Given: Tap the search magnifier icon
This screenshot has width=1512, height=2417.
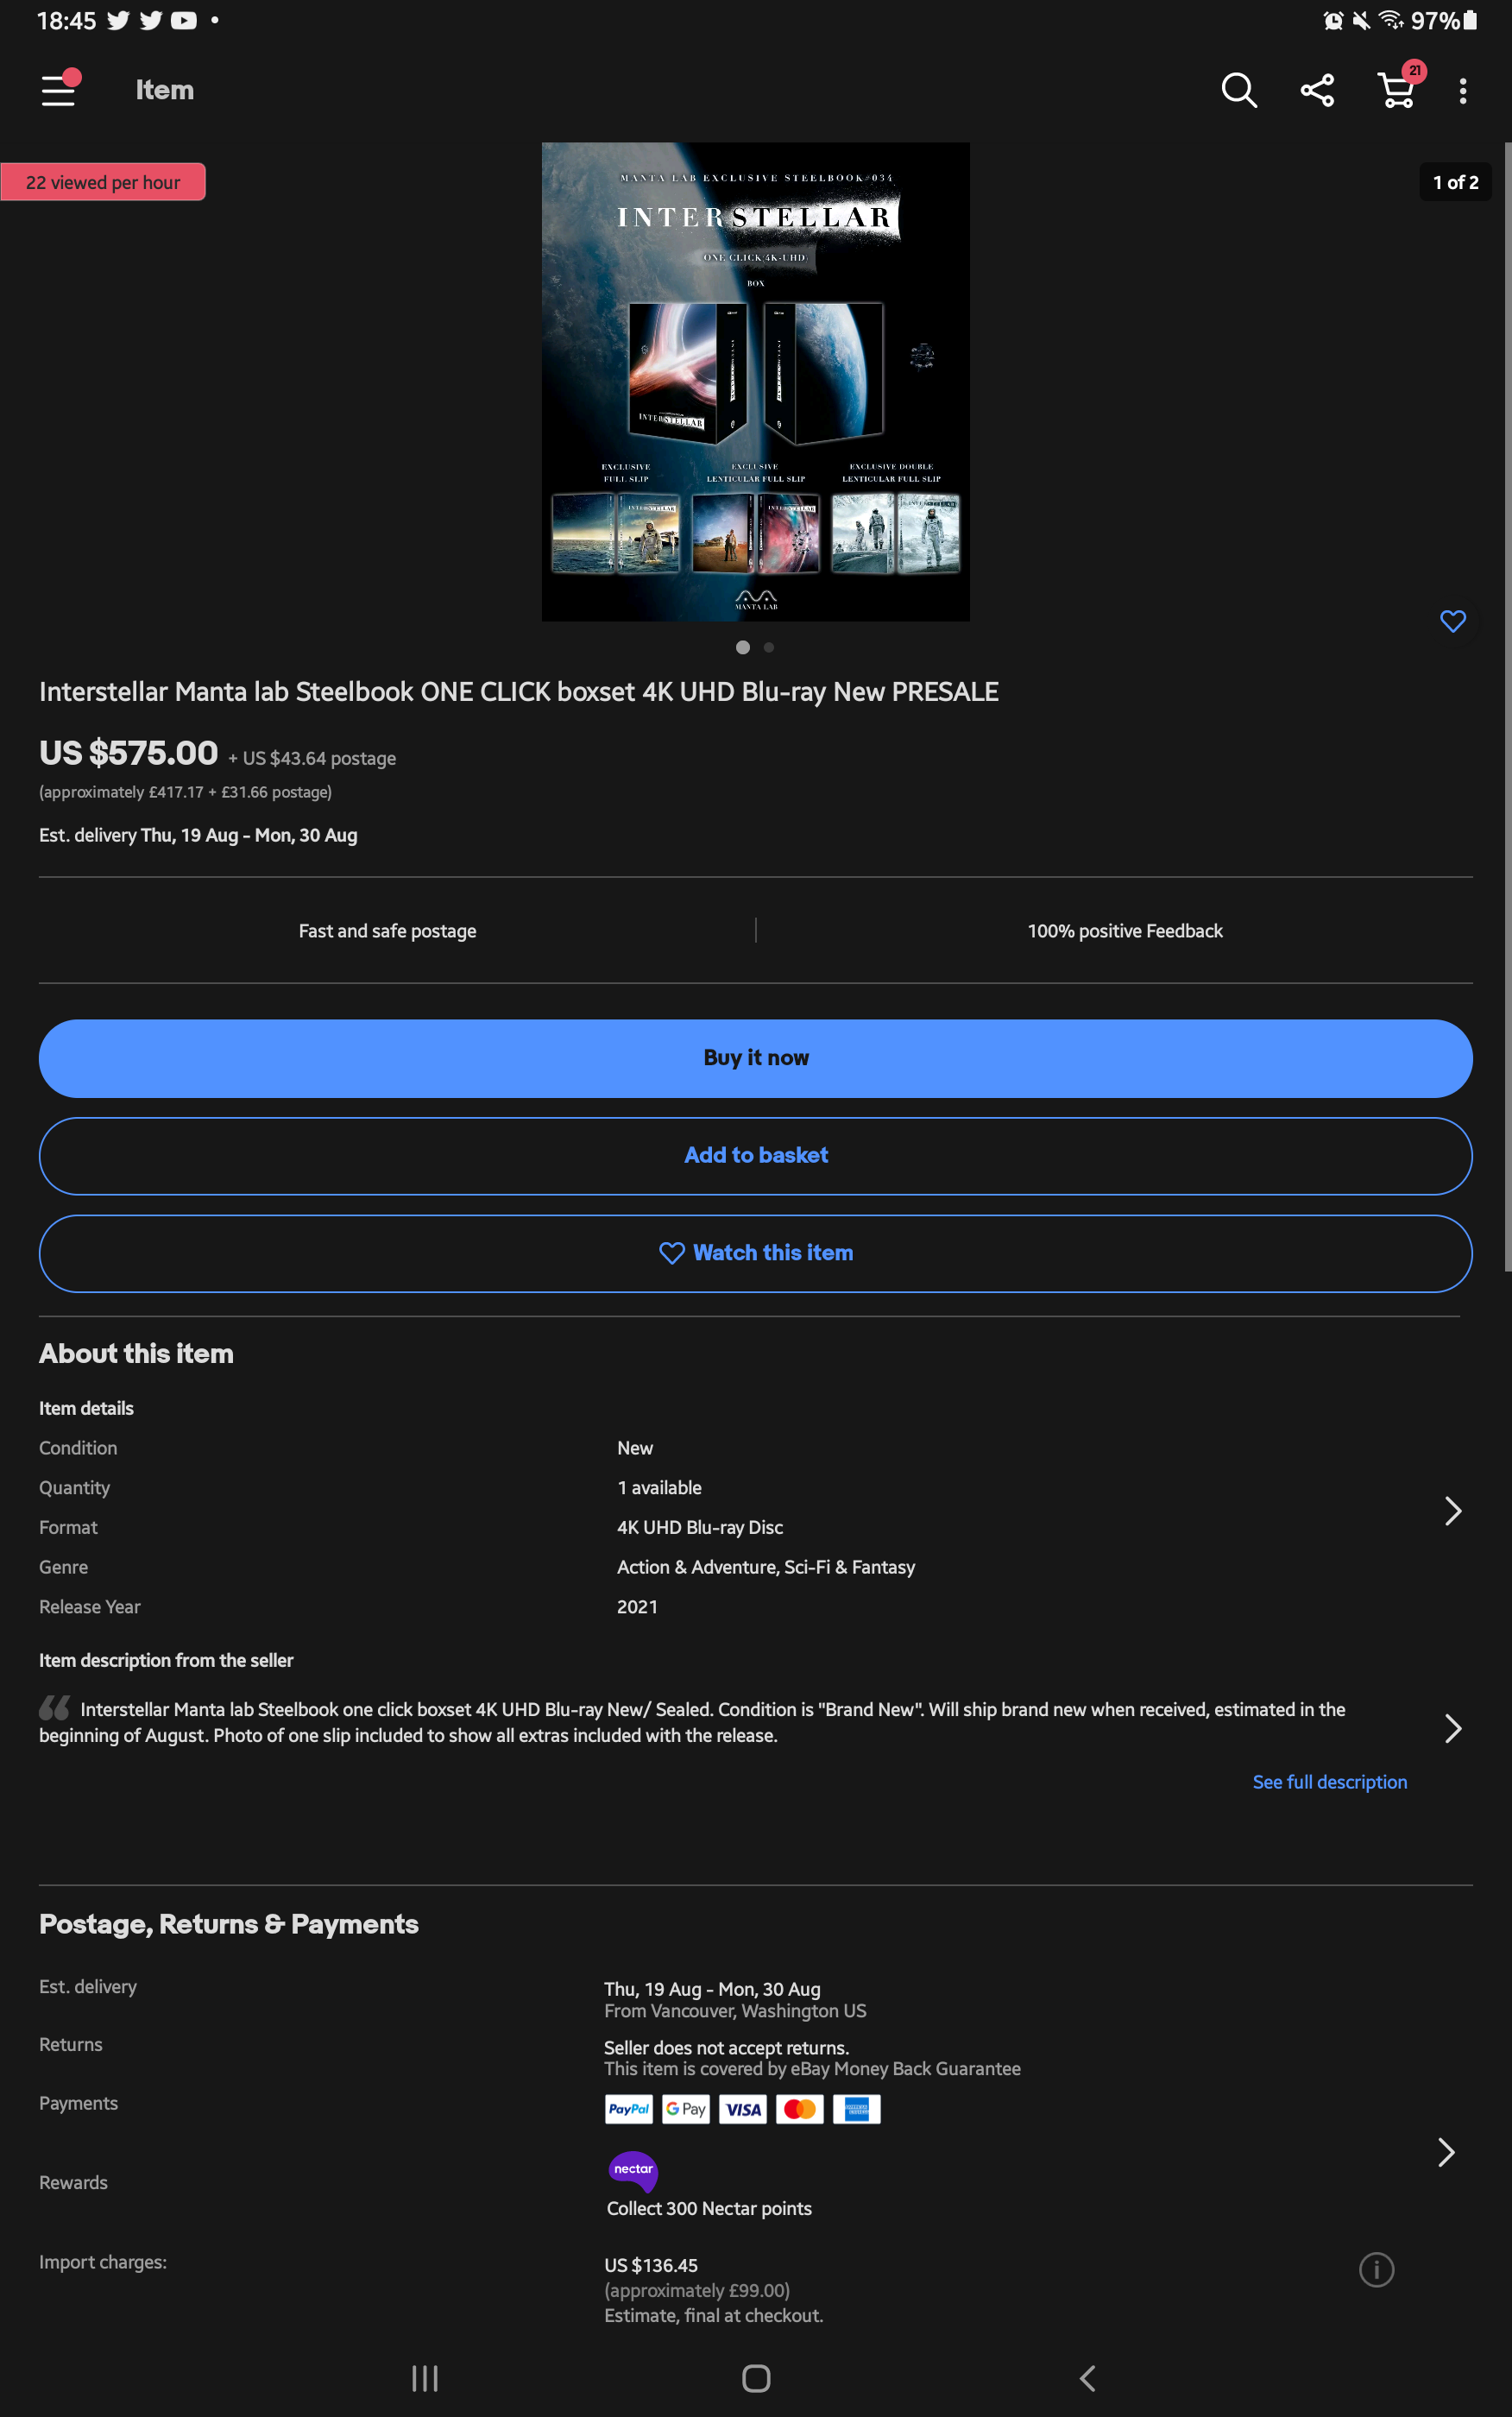Looking at the screenshot, I should 1239,90.
